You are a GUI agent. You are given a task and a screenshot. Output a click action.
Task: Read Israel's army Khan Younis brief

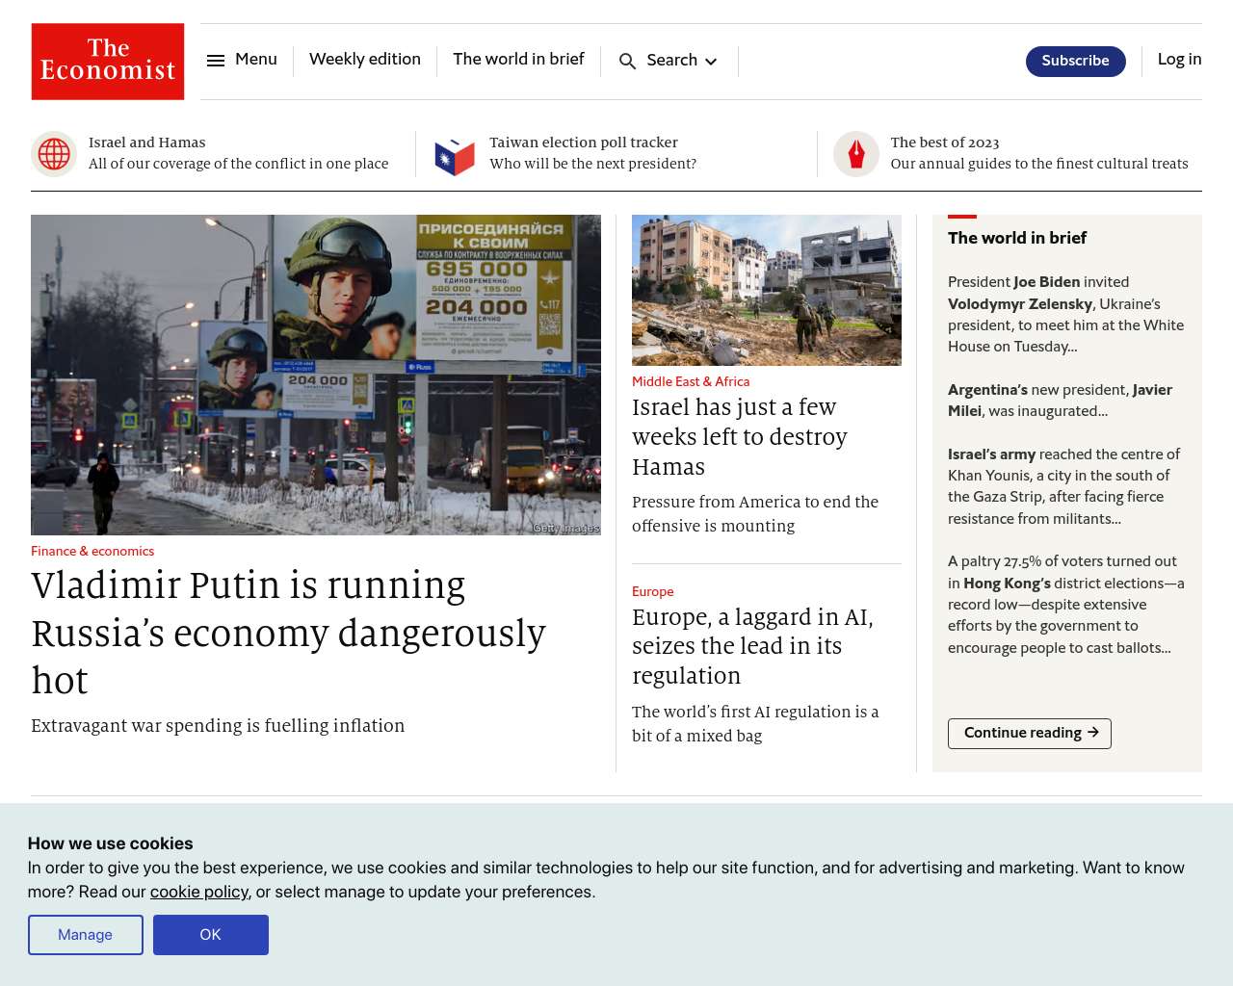(x=1063, y=486)
